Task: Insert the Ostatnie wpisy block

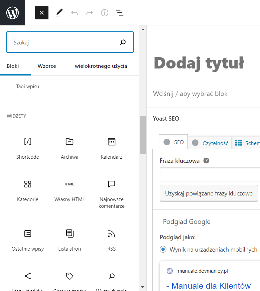Action: pos(28,240)
